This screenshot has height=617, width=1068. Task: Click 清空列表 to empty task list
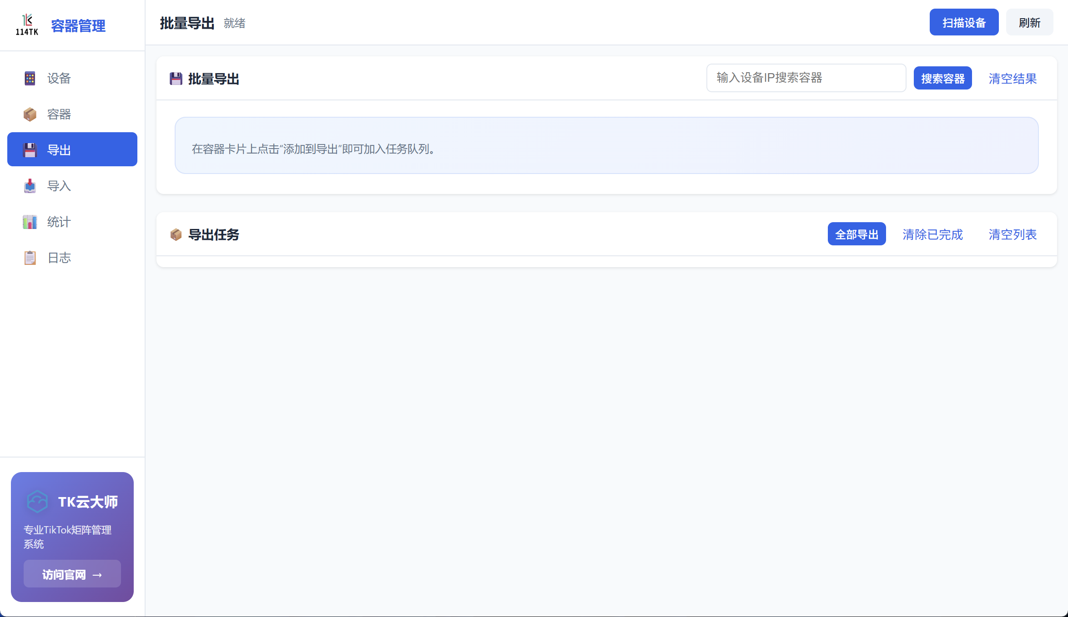1013,234
